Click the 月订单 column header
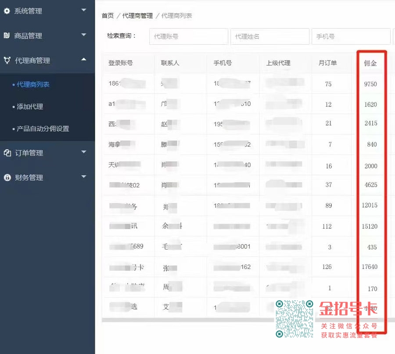The height and width of the screenshot is (354, 395). (327, 63)
